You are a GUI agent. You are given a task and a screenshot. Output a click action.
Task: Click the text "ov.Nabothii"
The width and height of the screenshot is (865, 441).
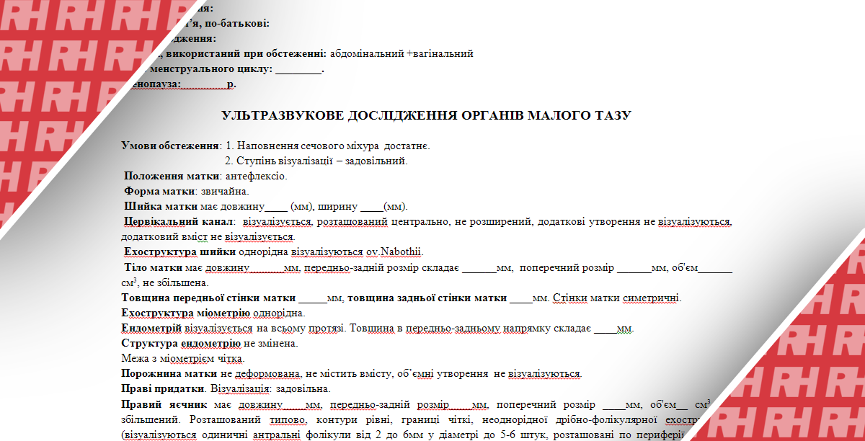[x=394, y=251]
